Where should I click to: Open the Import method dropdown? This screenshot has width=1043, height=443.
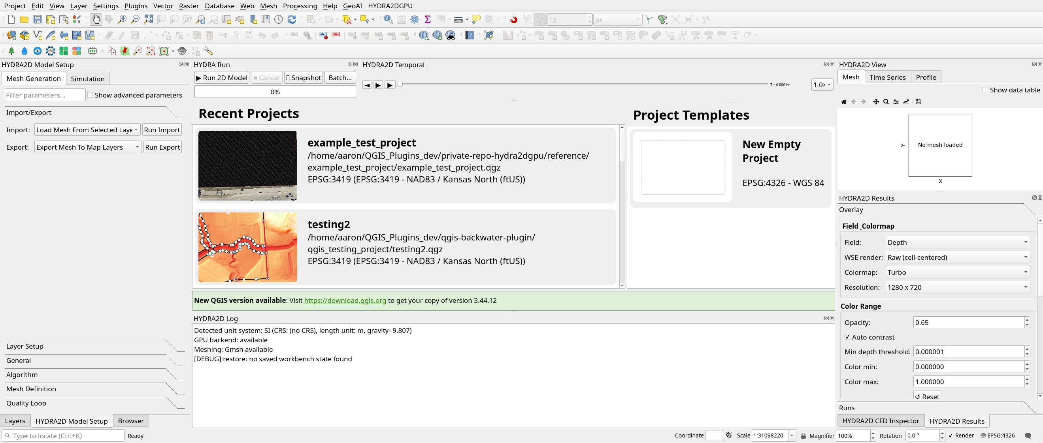click(x=87, y=130)
